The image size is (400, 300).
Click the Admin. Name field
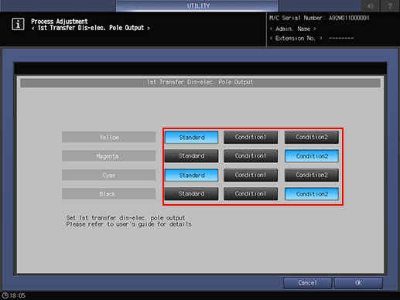292,29
